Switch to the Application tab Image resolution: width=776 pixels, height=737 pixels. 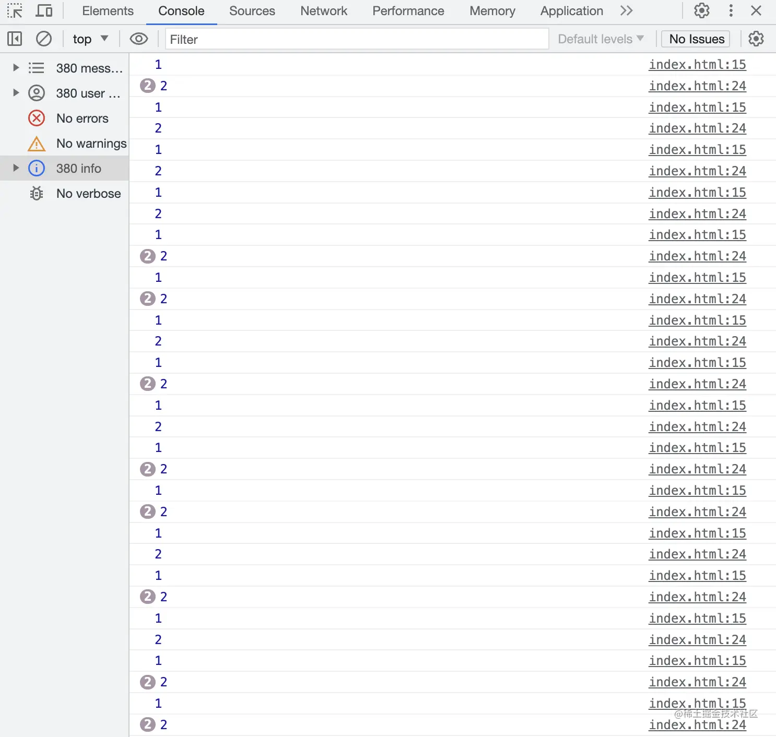[571, 11]
